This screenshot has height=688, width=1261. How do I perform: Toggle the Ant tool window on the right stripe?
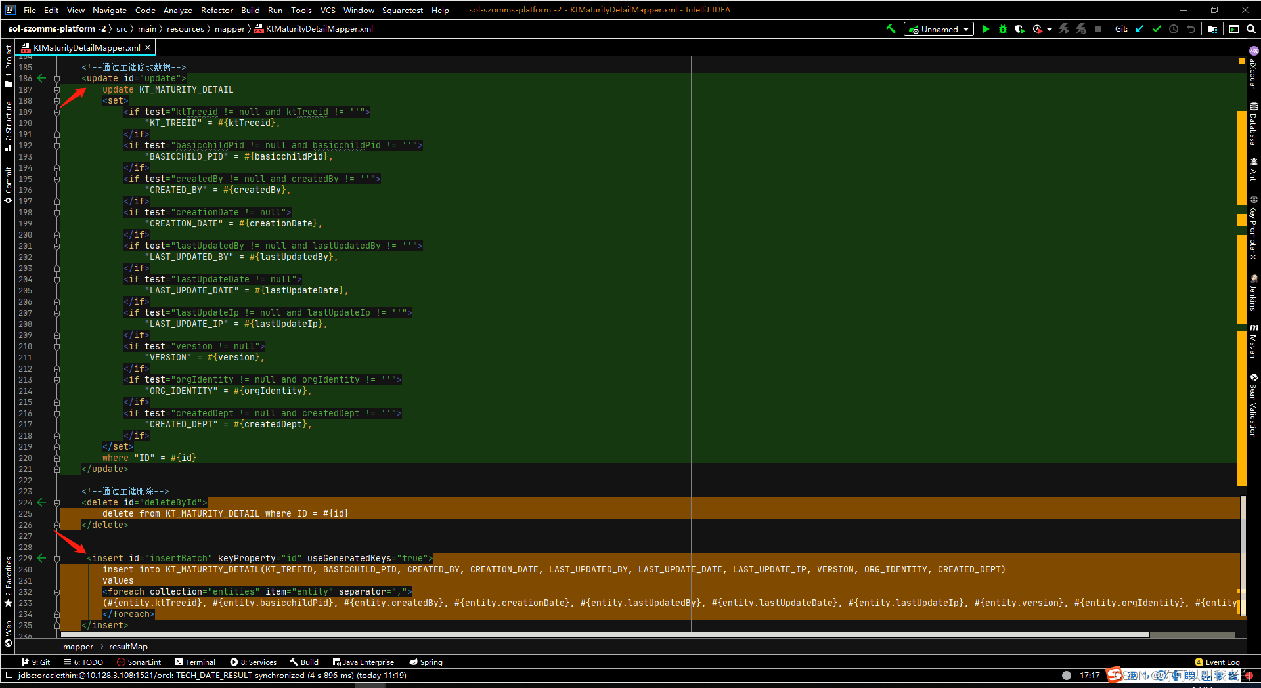(x=1253, y=169)
